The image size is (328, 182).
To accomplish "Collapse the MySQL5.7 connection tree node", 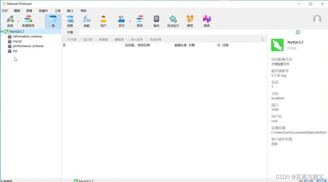I will (2, 31).
